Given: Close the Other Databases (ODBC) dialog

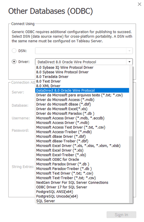Looking at the screenshot, I should pyautogui.click(x=139, y=4).
